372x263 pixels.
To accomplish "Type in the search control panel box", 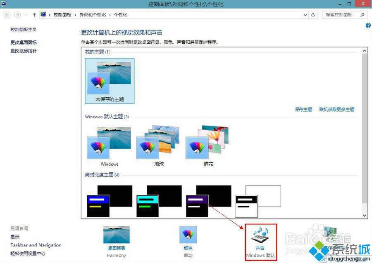I will point(339,14).
